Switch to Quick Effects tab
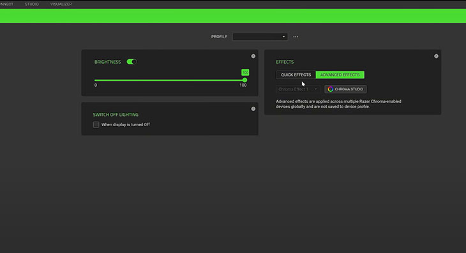The width and height of the screenshot is (466, 253). (296, 75)
